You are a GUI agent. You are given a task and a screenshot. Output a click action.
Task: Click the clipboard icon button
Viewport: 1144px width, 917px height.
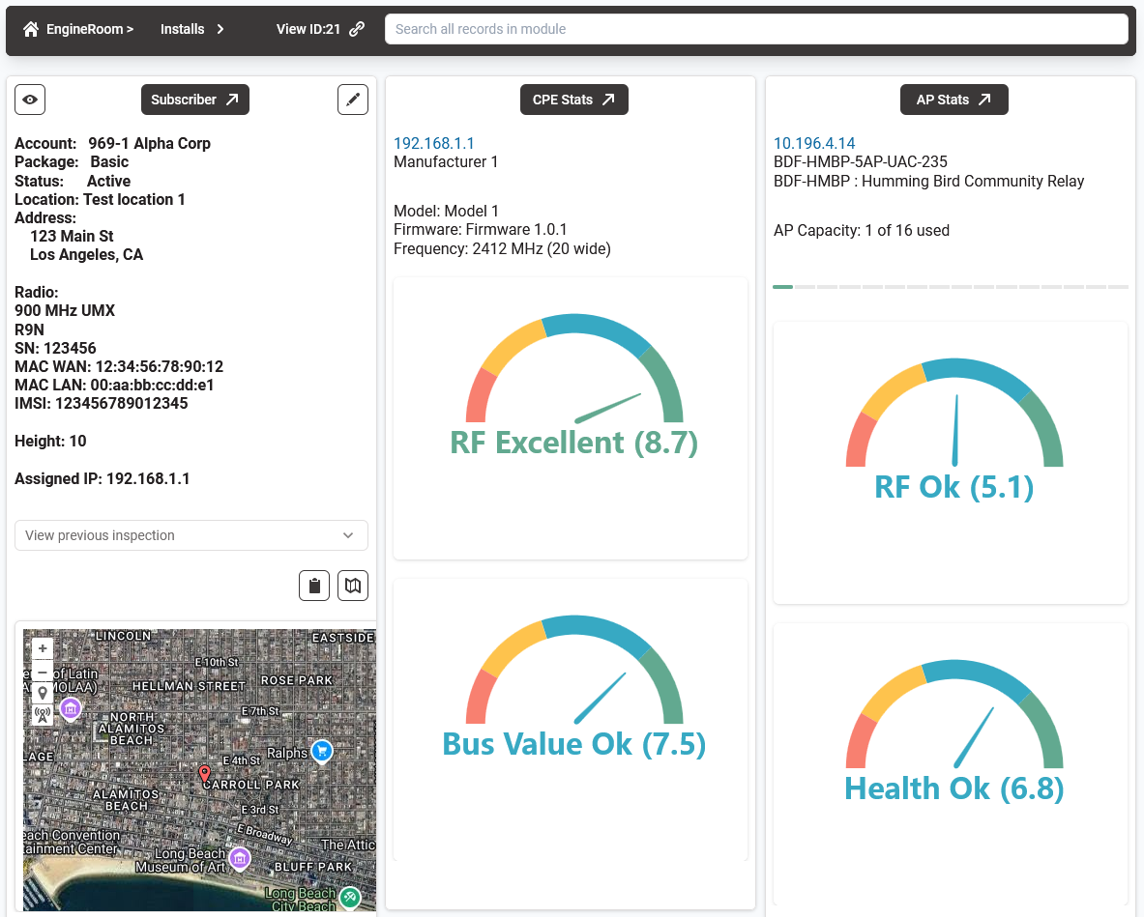[314, 586]
